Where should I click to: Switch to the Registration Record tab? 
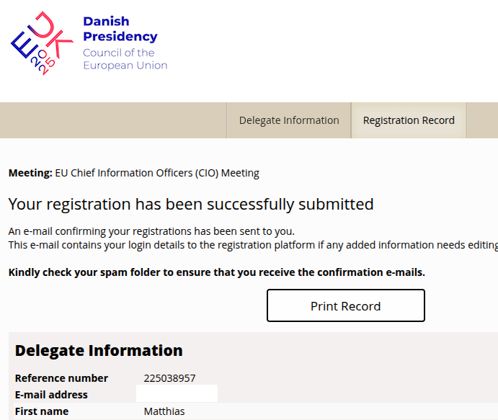[409, 120]
